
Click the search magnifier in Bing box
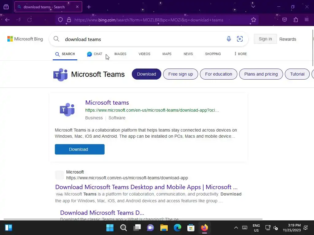[x=56, y=39]
